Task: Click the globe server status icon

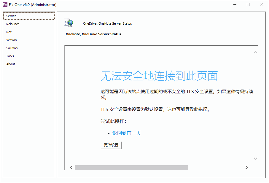Action: pyautogui.click(x=69, y=23)
